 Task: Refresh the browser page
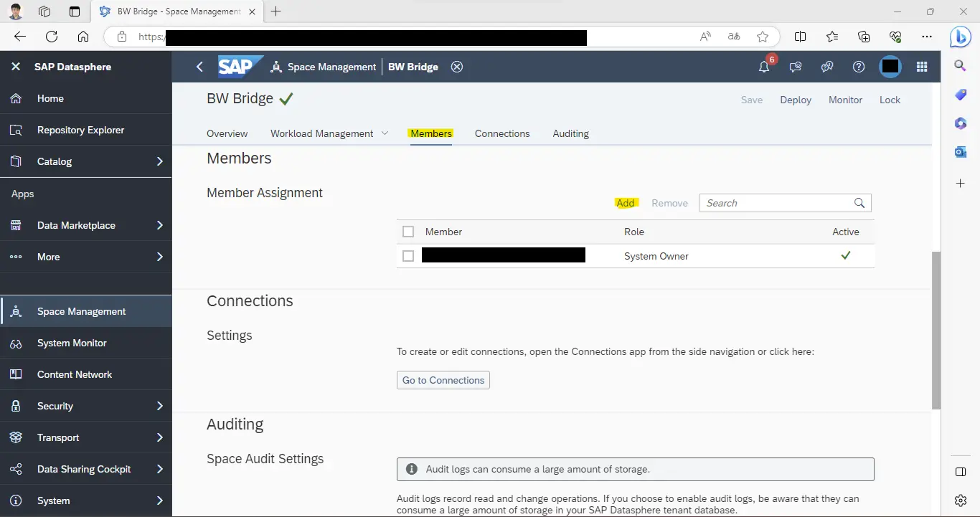[52, 37]
